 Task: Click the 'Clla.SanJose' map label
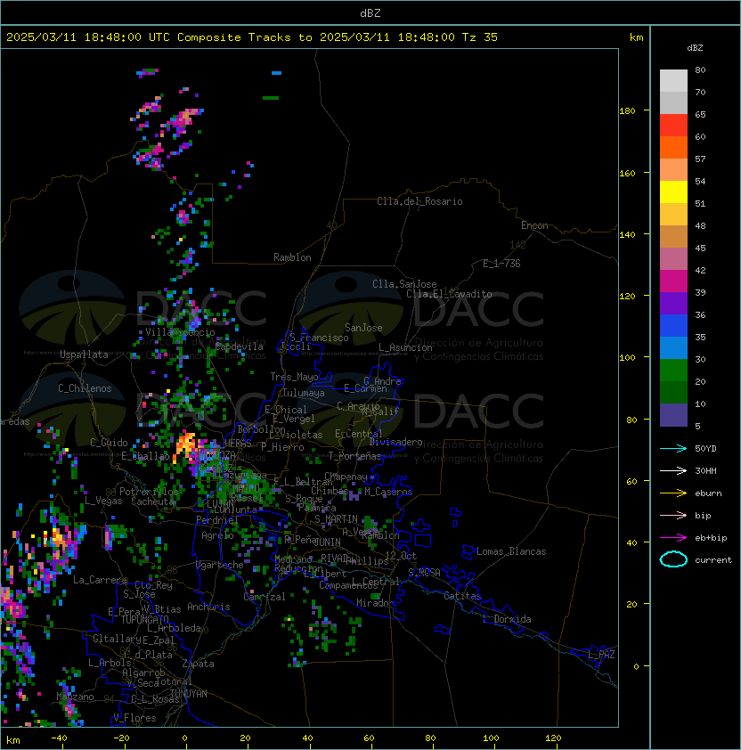pos(404,284)
